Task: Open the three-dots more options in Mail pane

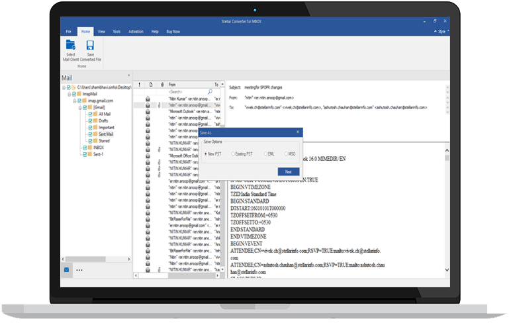Action: (x=79, y=270)
